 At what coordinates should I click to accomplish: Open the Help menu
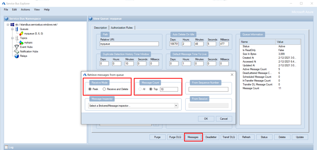[x=47, y=10]
